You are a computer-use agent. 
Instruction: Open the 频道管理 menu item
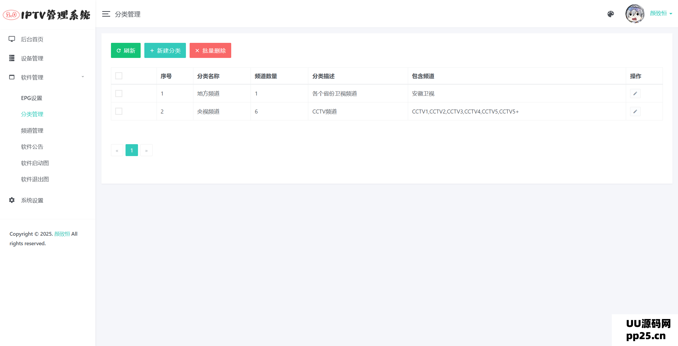[x=32, y=131]
